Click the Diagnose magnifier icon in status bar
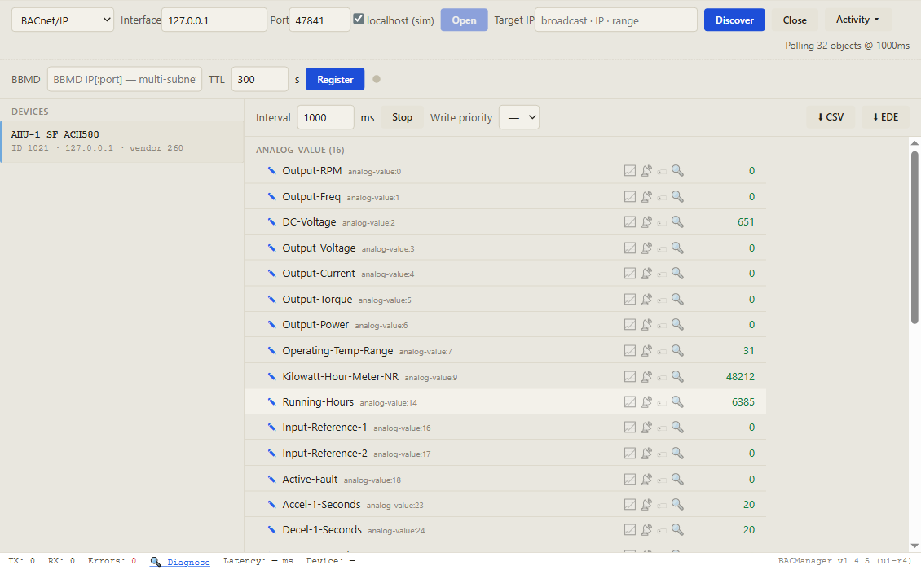921x570 pixels. click(155, 562)
